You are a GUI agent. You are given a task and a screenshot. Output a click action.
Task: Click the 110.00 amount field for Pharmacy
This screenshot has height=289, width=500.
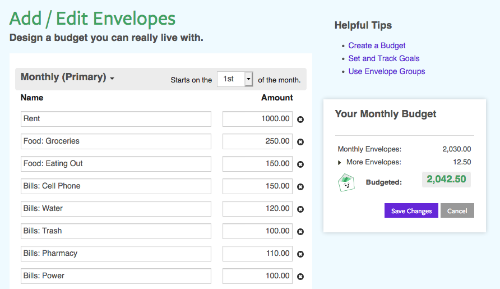(257, 254)
